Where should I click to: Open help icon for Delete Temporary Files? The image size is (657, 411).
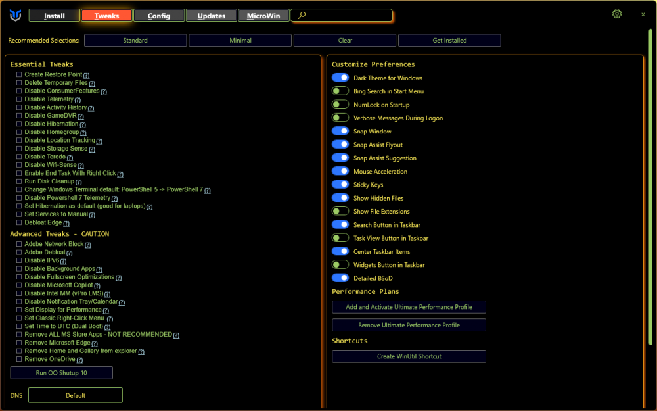pos(92,84)
